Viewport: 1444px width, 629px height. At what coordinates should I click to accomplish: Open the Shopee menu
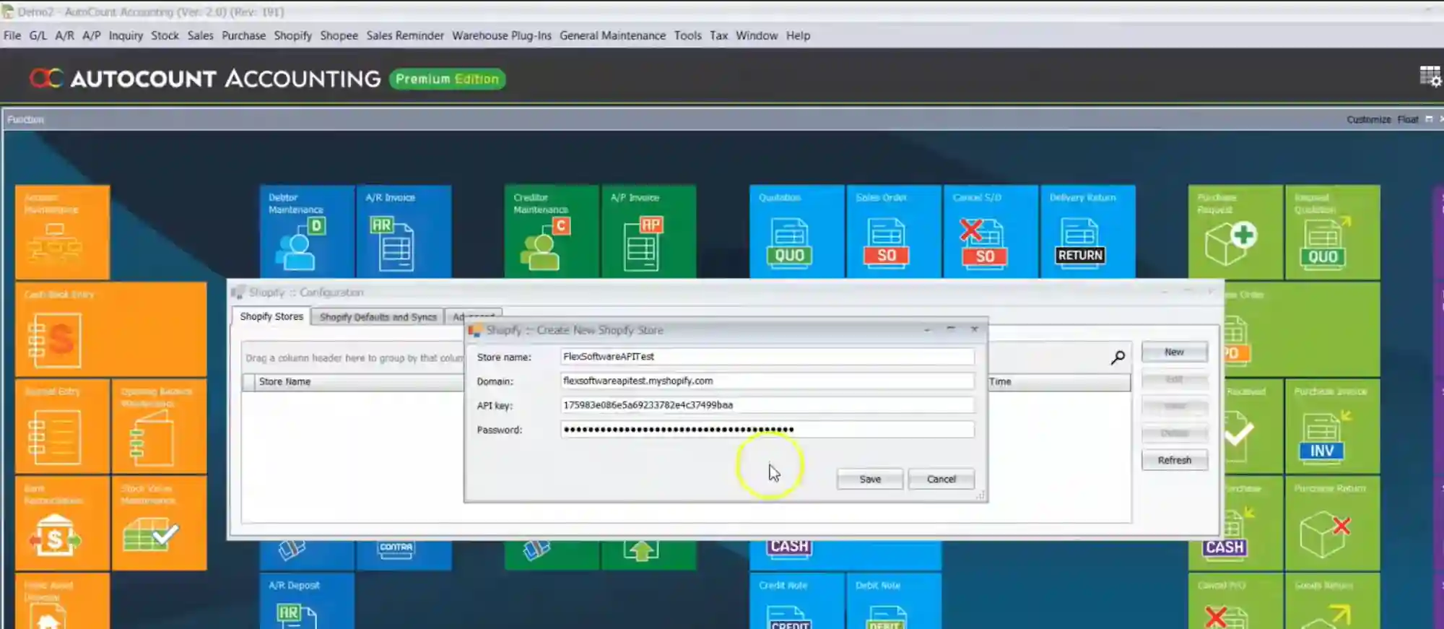pyautogui.click(x=339, y=35)
